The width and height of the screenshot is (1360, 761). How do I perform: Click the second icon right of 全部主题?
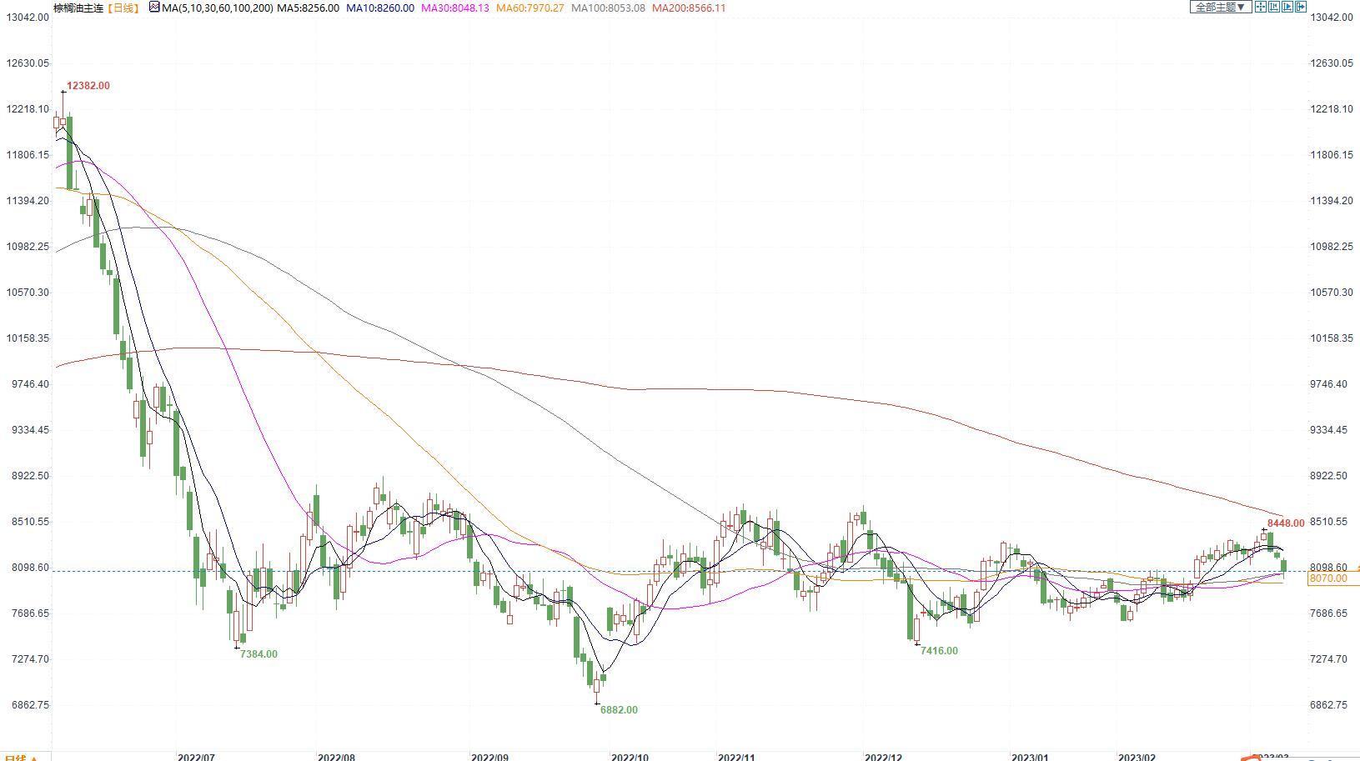[1274, 7]
